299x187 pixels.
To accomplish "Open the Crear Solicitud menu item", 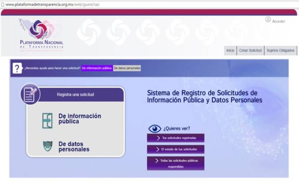I will click(250, 51).
